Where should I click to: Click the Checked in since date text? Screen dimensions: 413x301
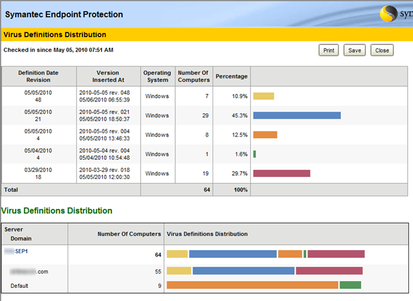coord(58,50)
